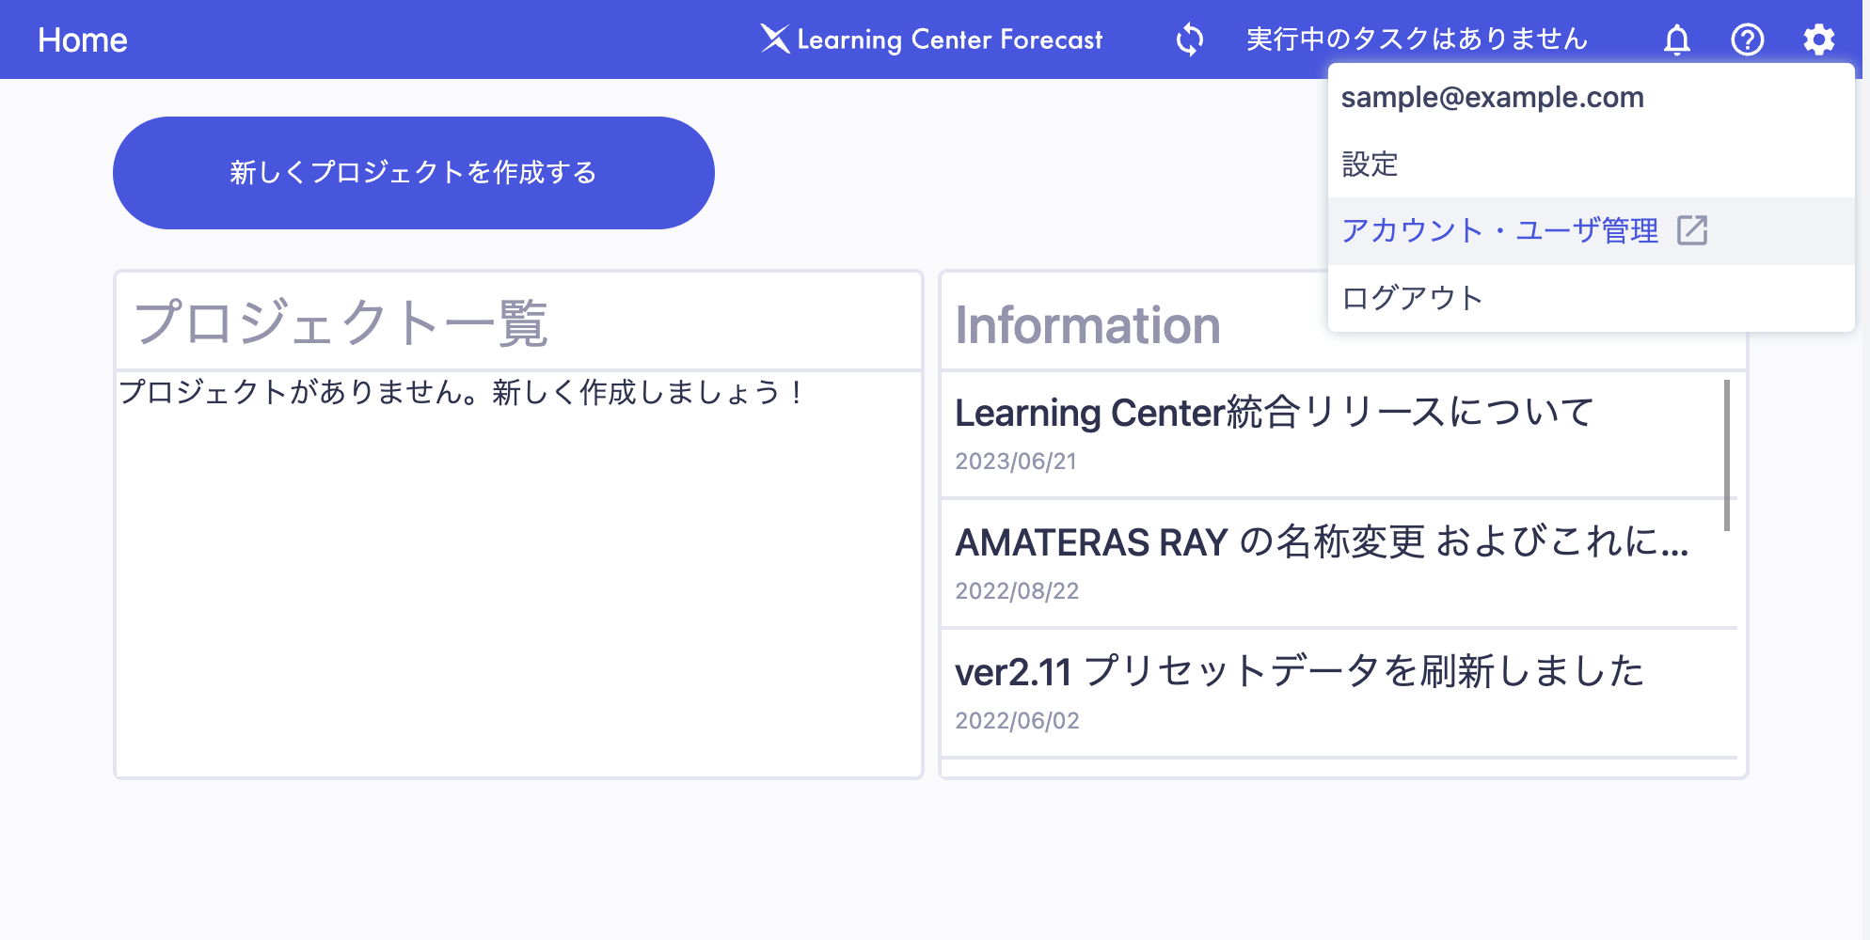This screenshot has width=1870, height=940.
Task: Select 設定 from the account menu
Action: tap(1370, 164)
